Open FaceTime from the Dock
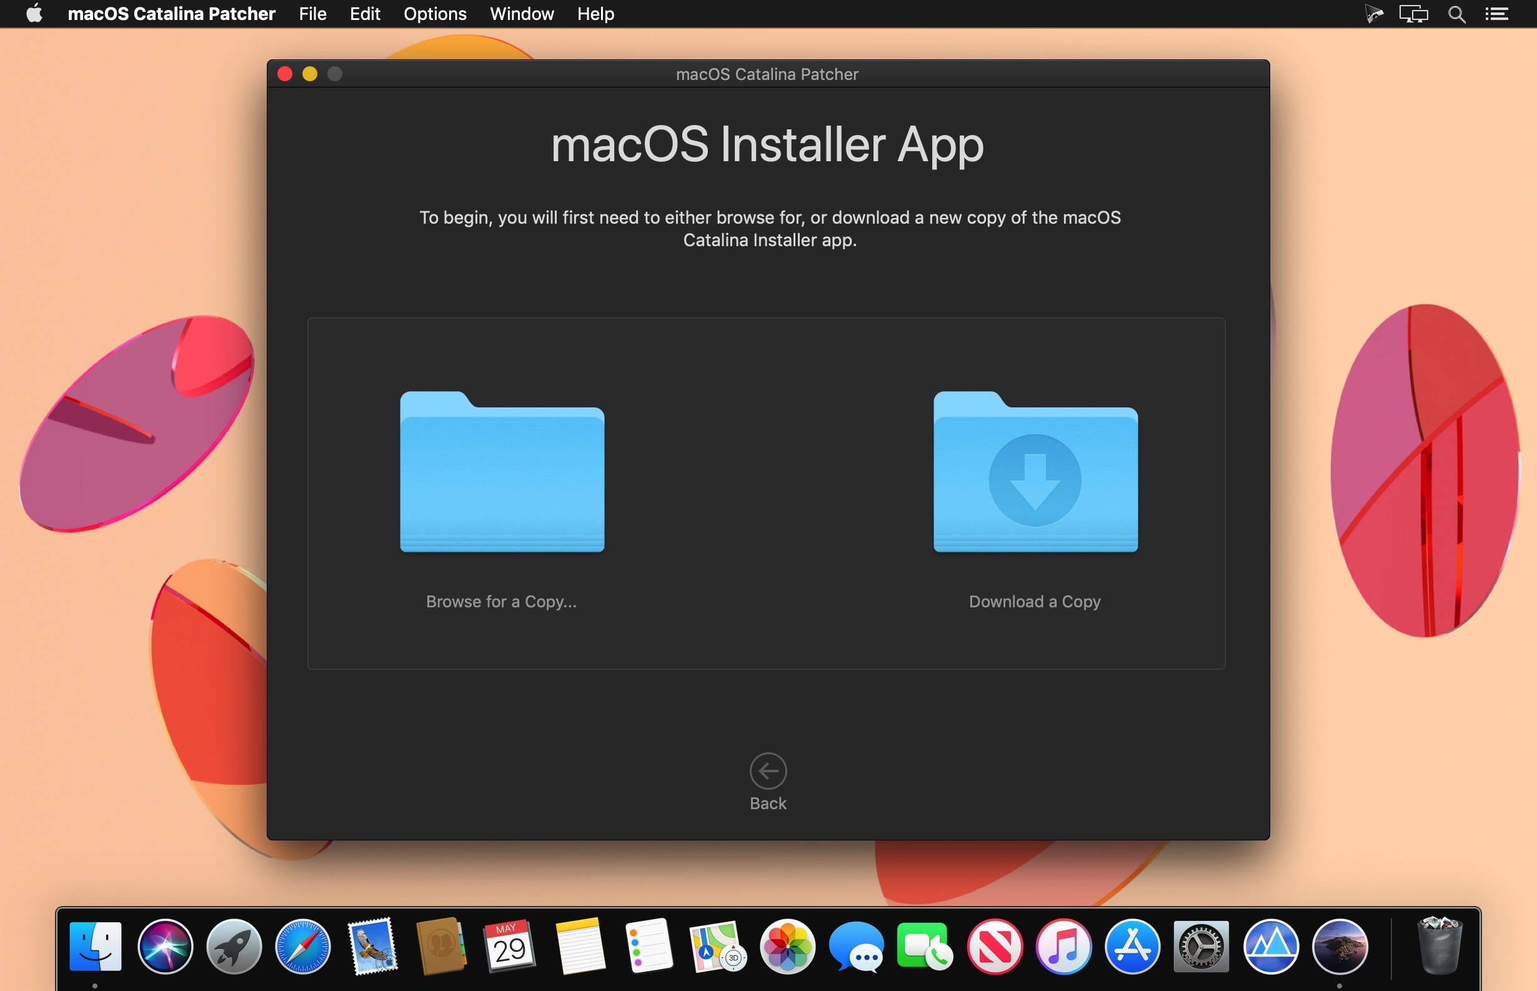1537x991 pixels. 925,946
